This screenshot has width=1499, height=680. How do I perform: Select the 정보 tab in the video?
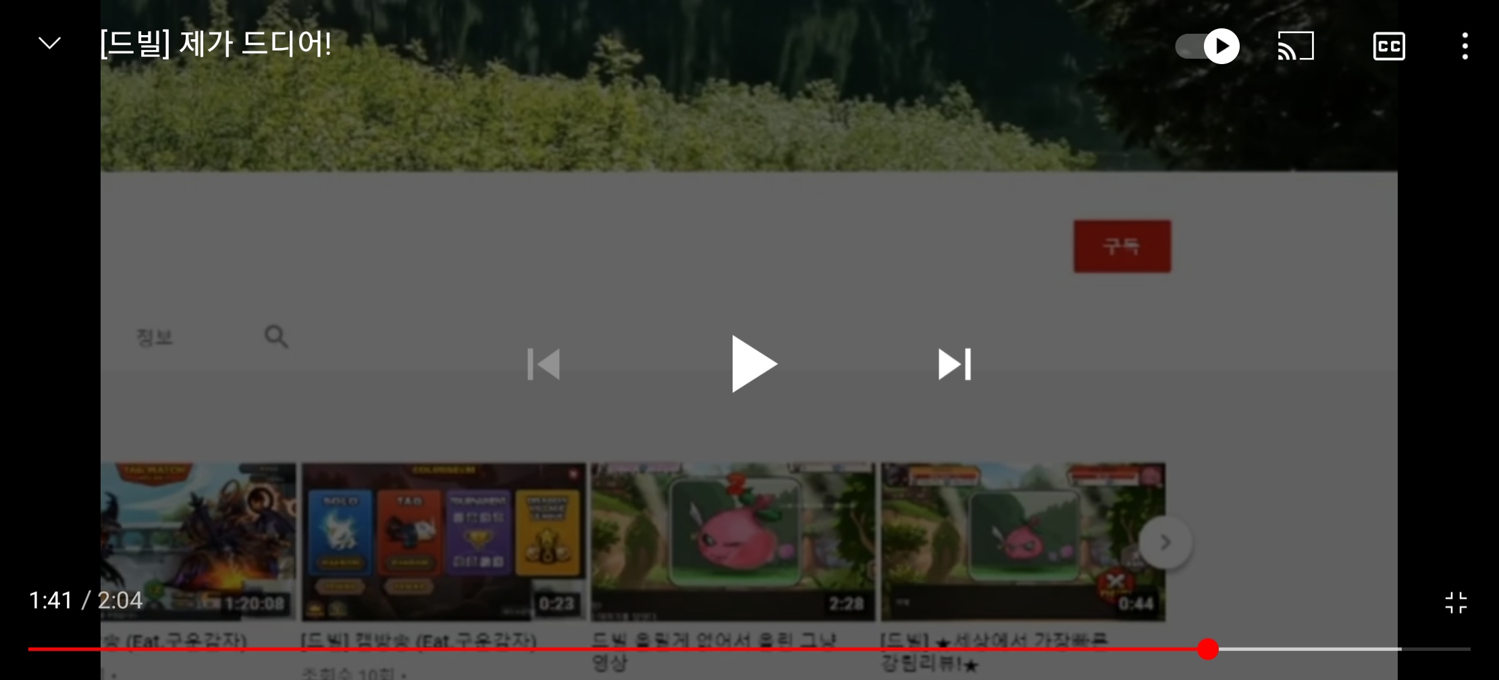pyautogui.click(x=155, y=337)
